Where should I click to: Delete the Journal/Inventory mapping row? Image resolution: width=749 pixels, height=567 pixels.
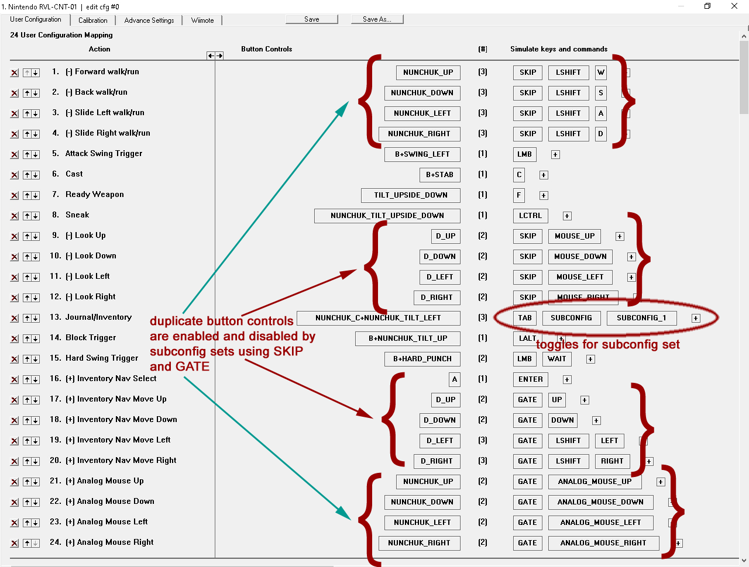click(15, 319)
